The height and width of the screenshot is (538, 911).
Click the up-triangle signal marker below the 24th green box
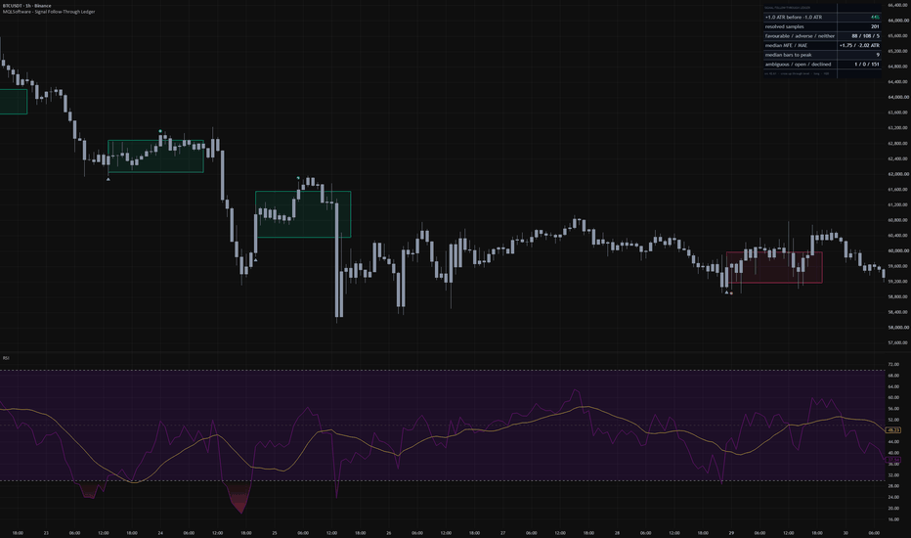tap(108, 179)
